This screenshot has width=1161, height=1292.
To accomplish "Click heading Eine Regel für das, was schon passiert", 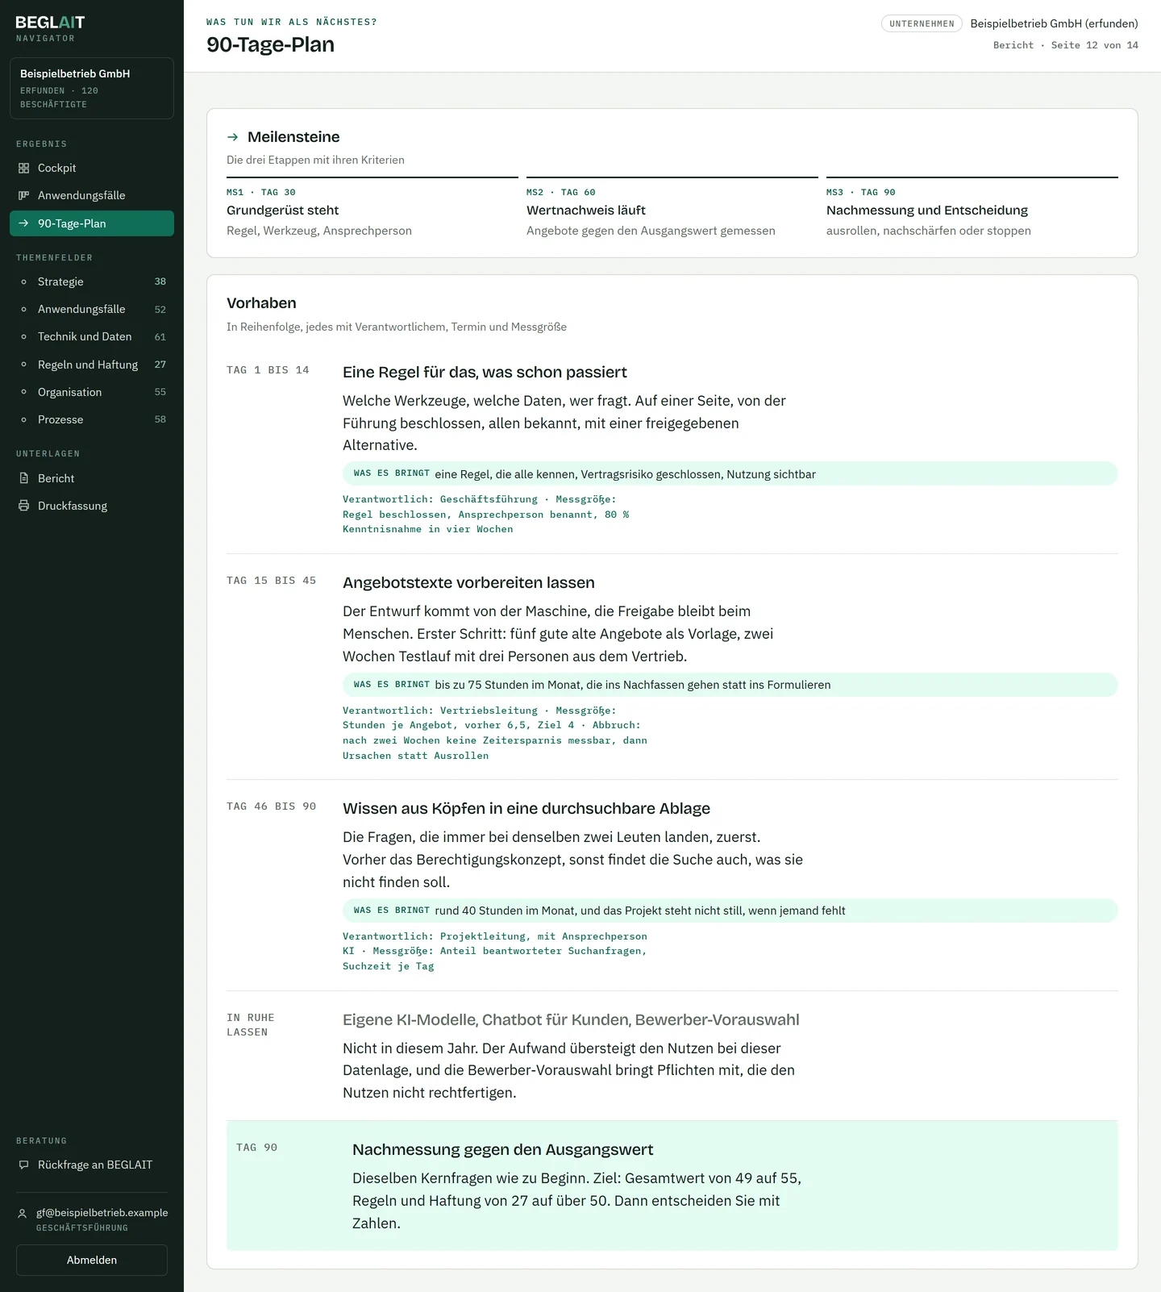I will coord(485,372).
